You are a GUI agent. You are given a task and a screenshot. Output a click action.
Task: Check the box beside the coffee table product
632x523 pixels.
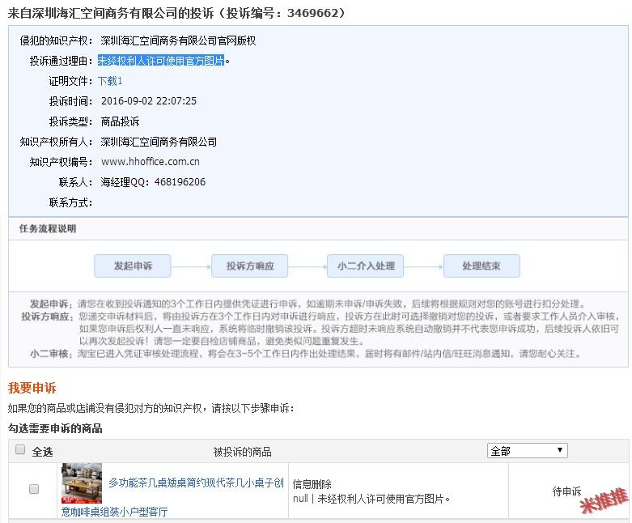[x=33, y=489]
